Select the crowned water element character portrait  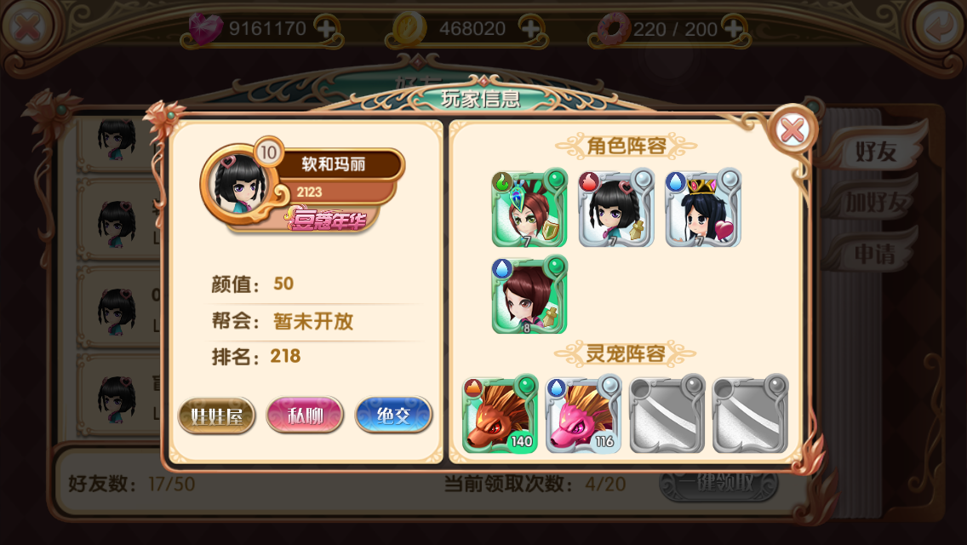pyautogui.click(x=703, y=209)
